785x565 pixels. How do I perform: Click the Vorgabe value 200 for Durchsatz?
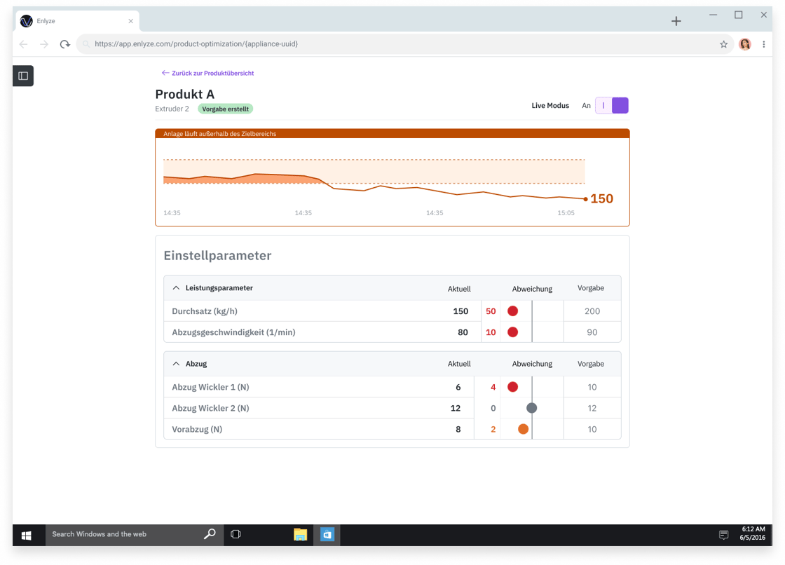592,311
